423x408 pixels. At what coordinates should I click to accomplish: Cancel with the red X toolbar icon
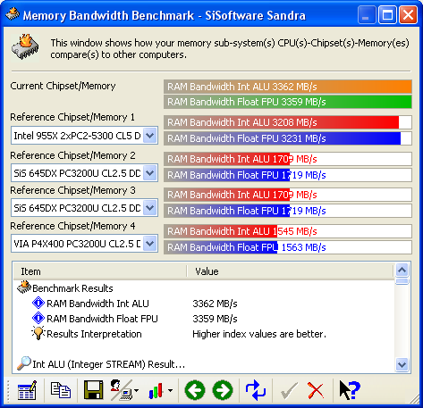(316, 390)
